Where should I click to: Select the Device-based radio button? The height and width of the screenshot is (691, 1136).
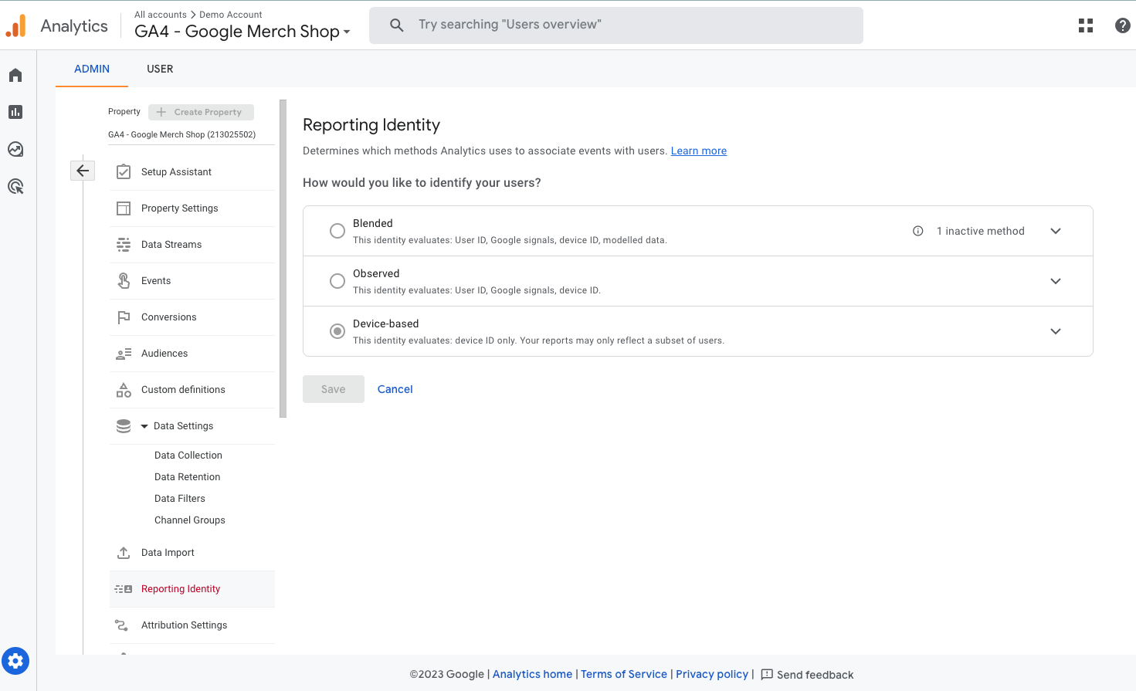pyautogui.click(x=337, y=331)
